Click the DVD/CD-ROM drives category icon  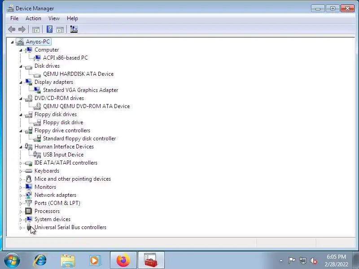(x=29, y=98)
